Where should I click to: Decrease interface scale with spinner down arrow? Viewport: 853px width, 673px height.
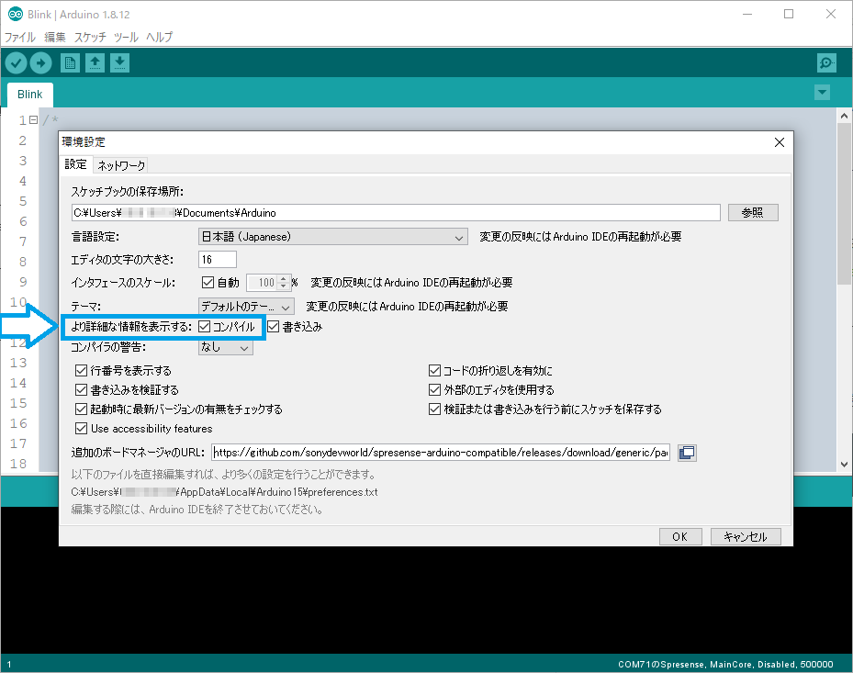pyautogui.click(x=283, y=286)
